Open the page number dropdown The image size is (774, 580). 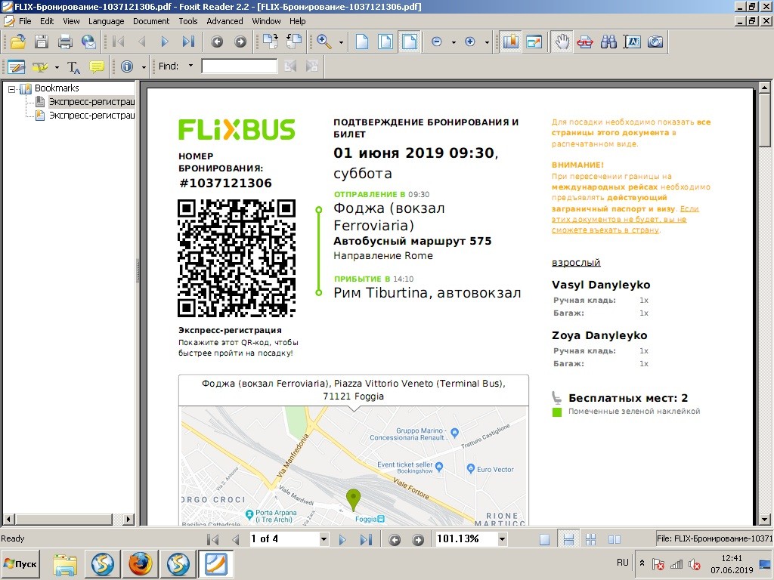coord(324,539)
